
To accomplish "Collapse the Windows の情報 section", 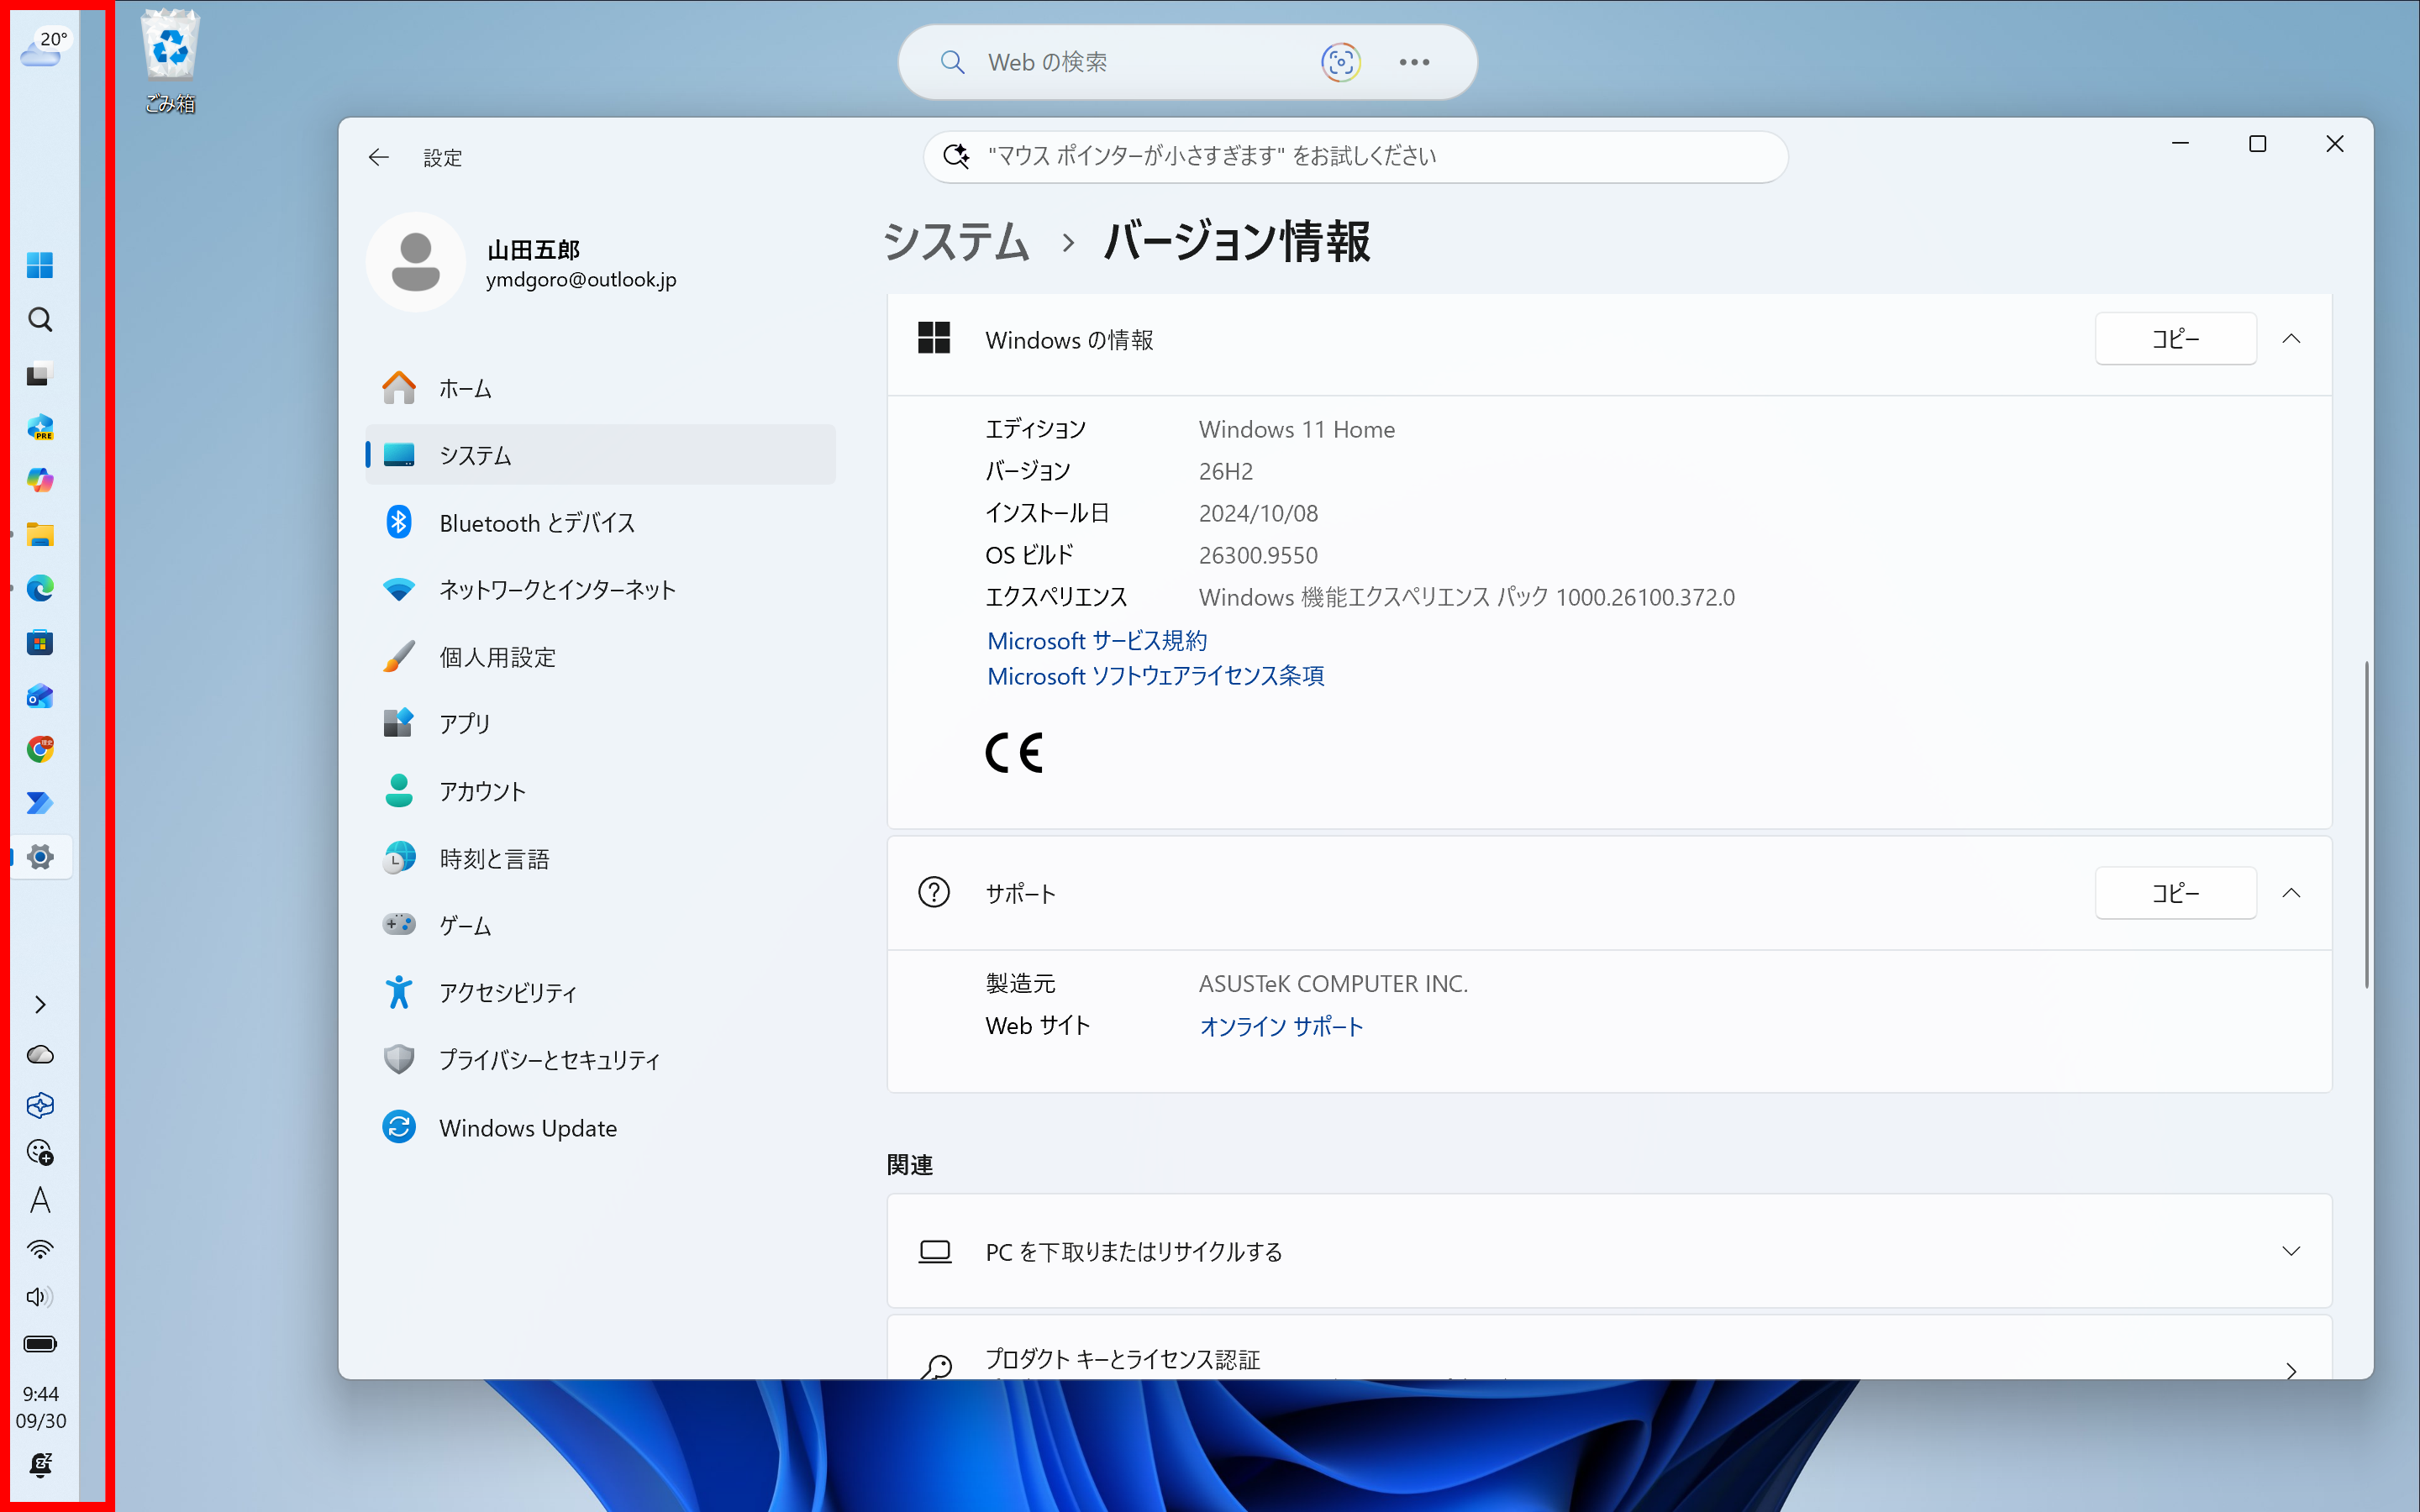I will (x=2291, y=339).
